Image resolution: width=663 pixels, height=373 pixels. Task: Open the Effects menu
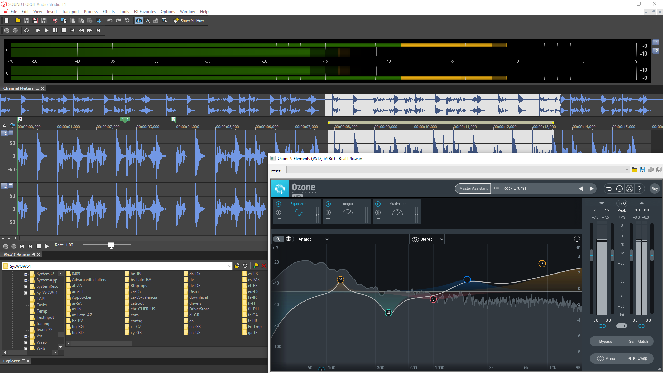point(108,11)
